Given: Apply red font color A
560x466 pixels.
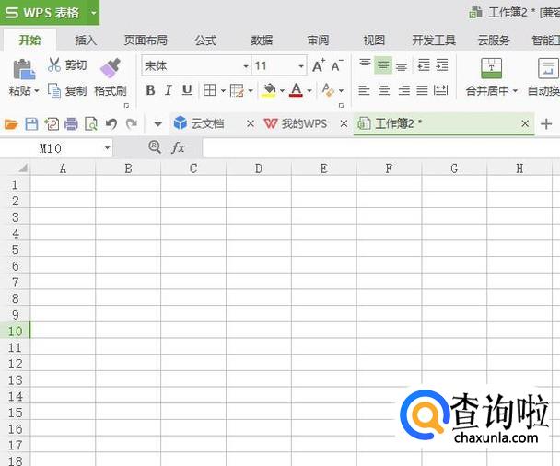Looking at the screenshot, I should pos(296,90).
